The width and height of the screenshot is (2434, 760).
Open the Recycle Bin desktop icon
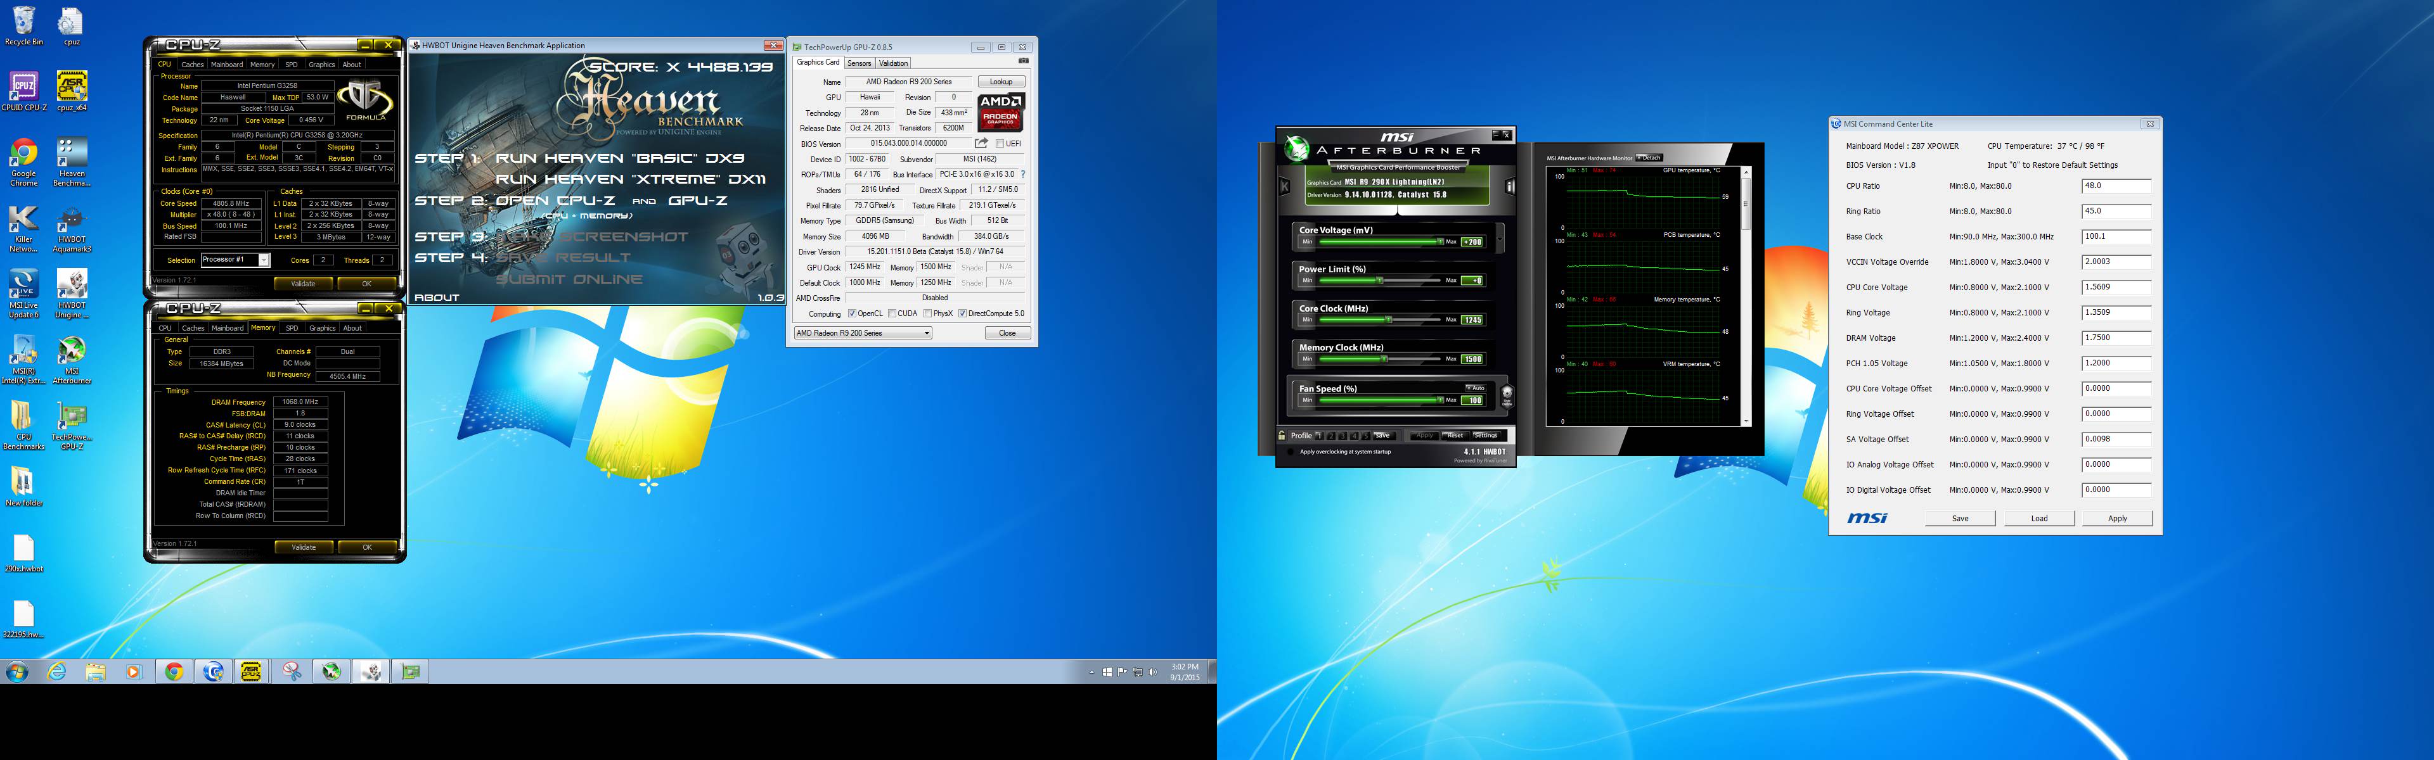[23, 25]
